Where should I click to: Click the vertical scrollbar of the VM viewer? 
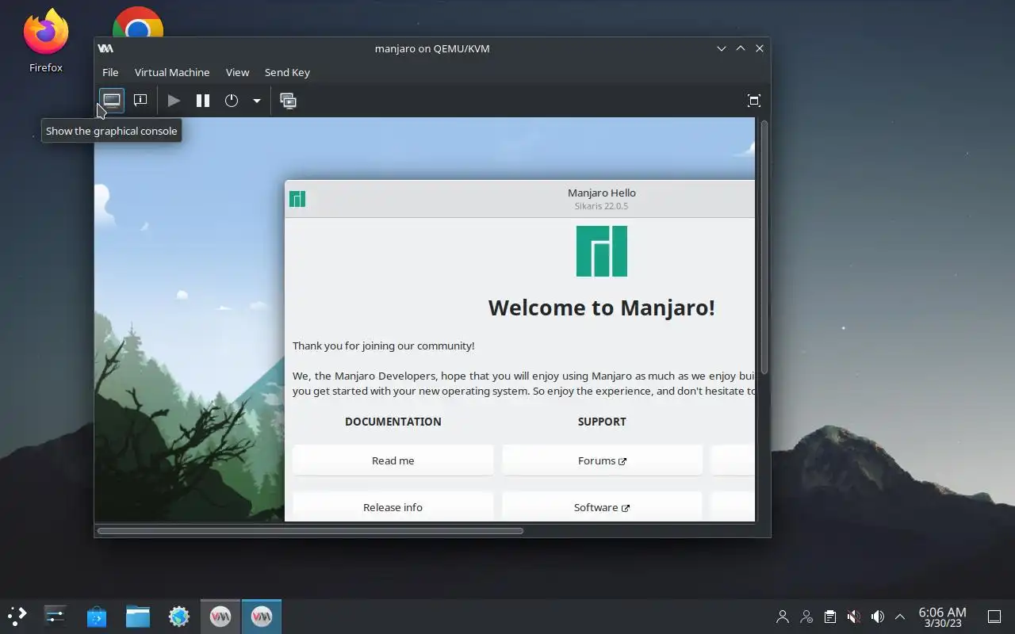tap(764, 247)
